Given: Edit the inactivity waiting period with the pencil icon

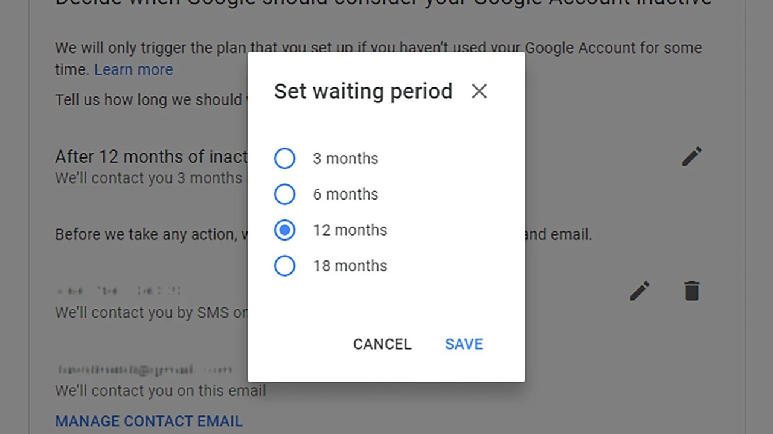Looking at the screenshot, I should click(691, 157).
